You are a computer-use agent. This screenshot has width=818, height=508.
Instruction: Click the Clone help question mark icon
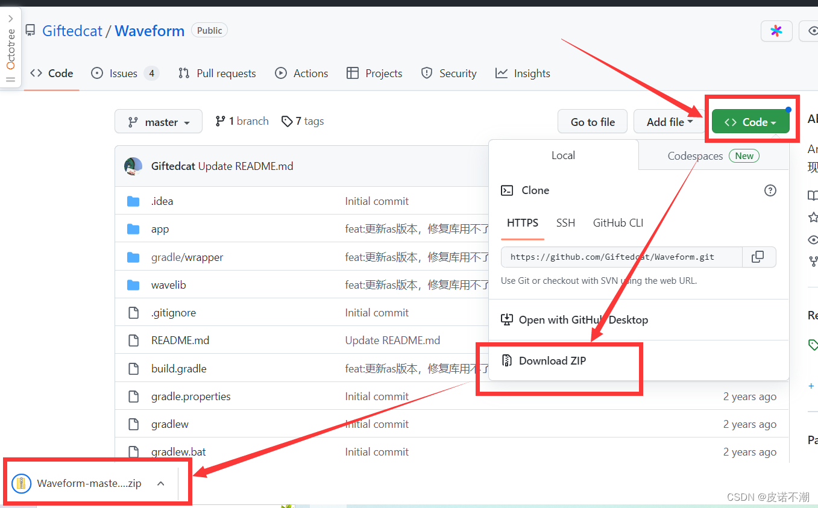[770, 190]
